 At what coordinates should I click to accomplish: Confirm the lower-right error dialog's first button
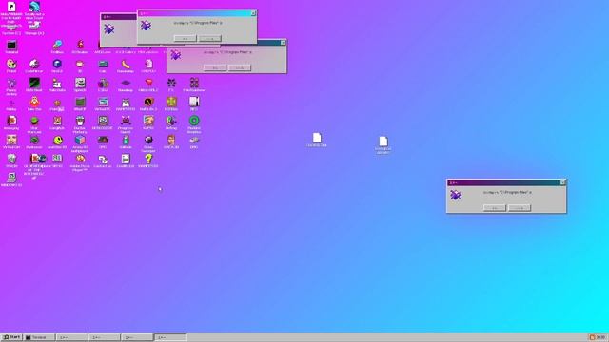(x=495, y=208)
